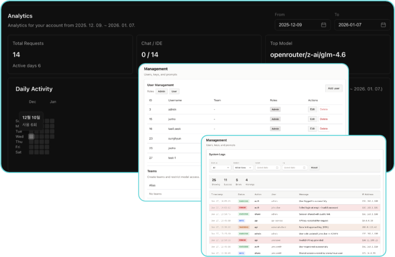Click the 11 Success stat in System Logs

point(228,182)
